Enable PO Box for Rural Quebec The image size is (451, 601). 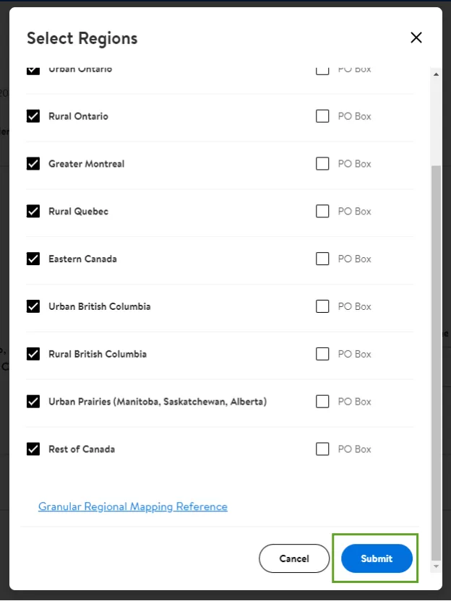(x=322, y=212)
